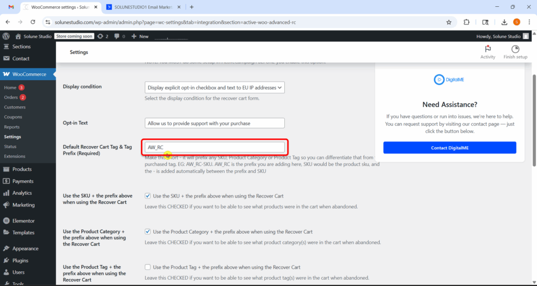Select the Settings submenu item
Image resolution: width=537 pixels, height=286 pixels.
click(x=13, y=137)
